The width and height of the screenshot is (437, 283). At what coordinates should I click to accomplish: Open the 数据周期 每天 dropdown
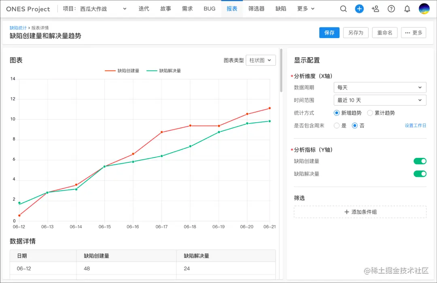click(x=380, y=87)
